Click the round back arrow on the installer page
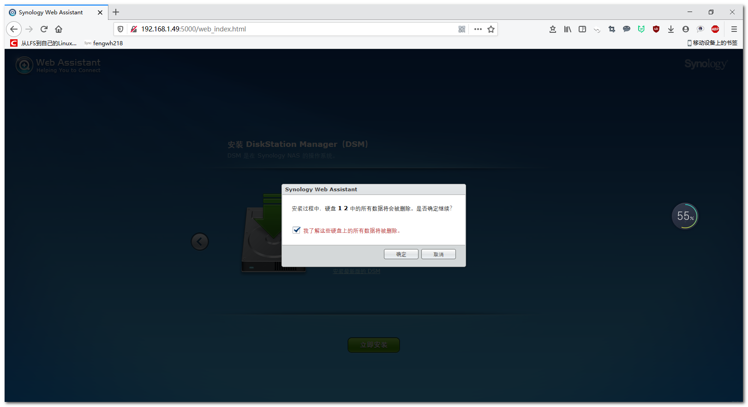748x407 pixels. 200,241
